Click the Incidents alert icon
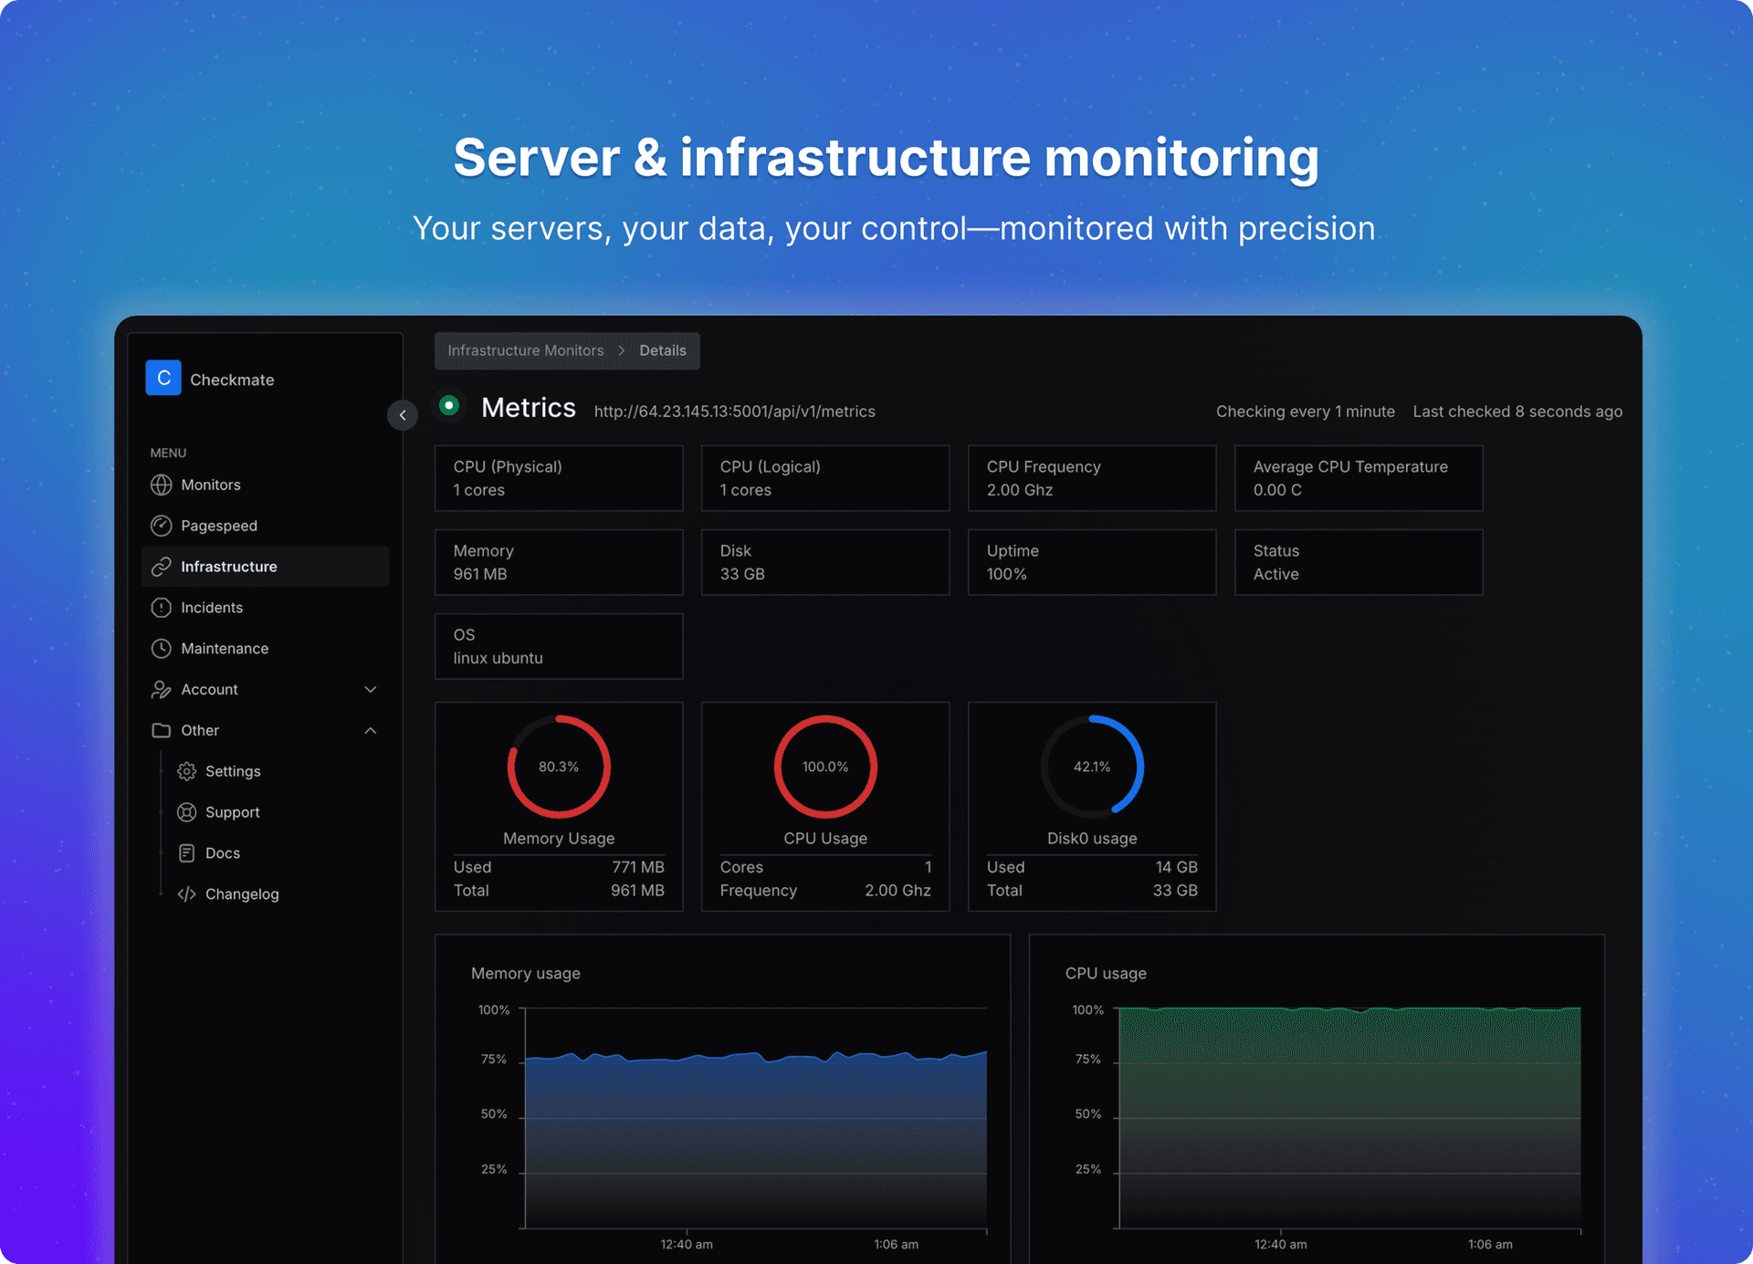The width and height of the screenshot is (1753, 1264). coord(162,608)
